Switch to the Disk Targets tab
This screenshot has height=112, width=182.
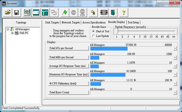click(52, 22)
